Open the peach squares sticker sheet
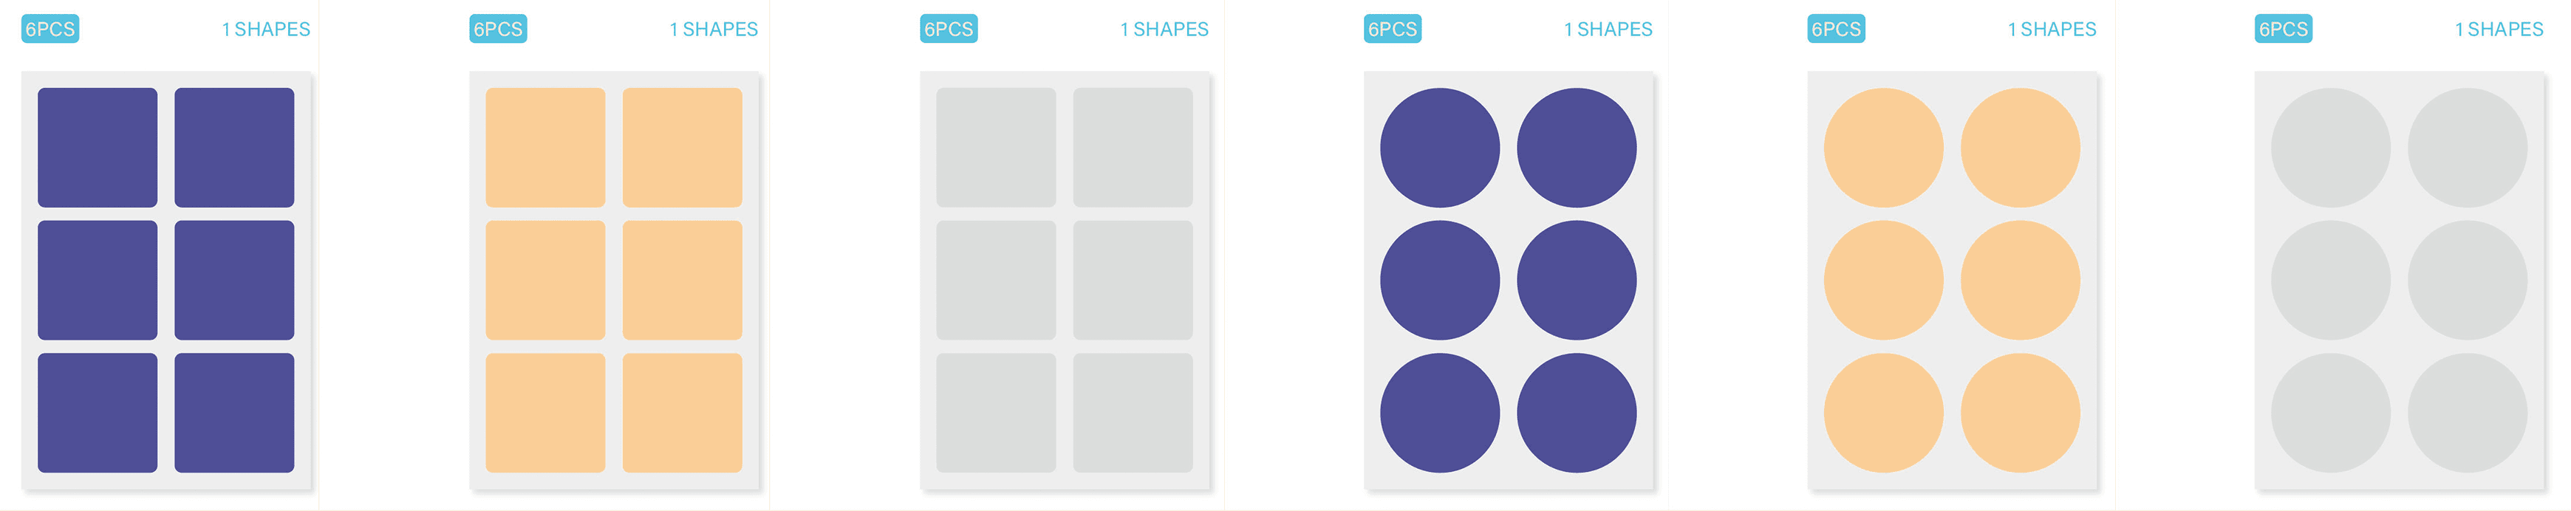 coord(614,281)
